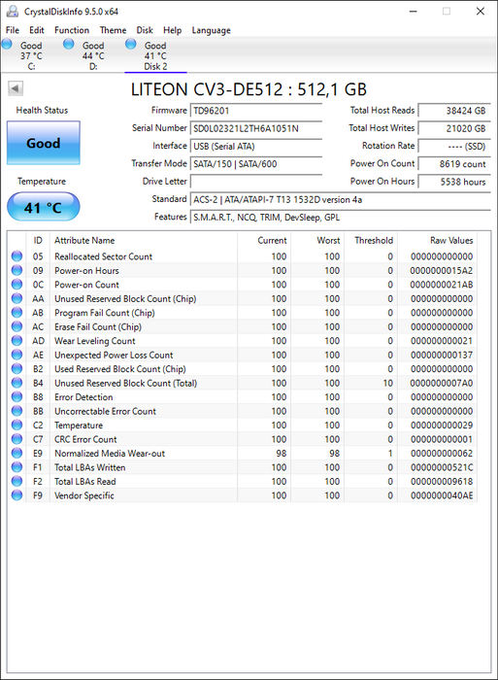Click status orb of Unexpected Power Loss Count
Image resolution: width=498 pixels, height=680 pixels.
17,355
